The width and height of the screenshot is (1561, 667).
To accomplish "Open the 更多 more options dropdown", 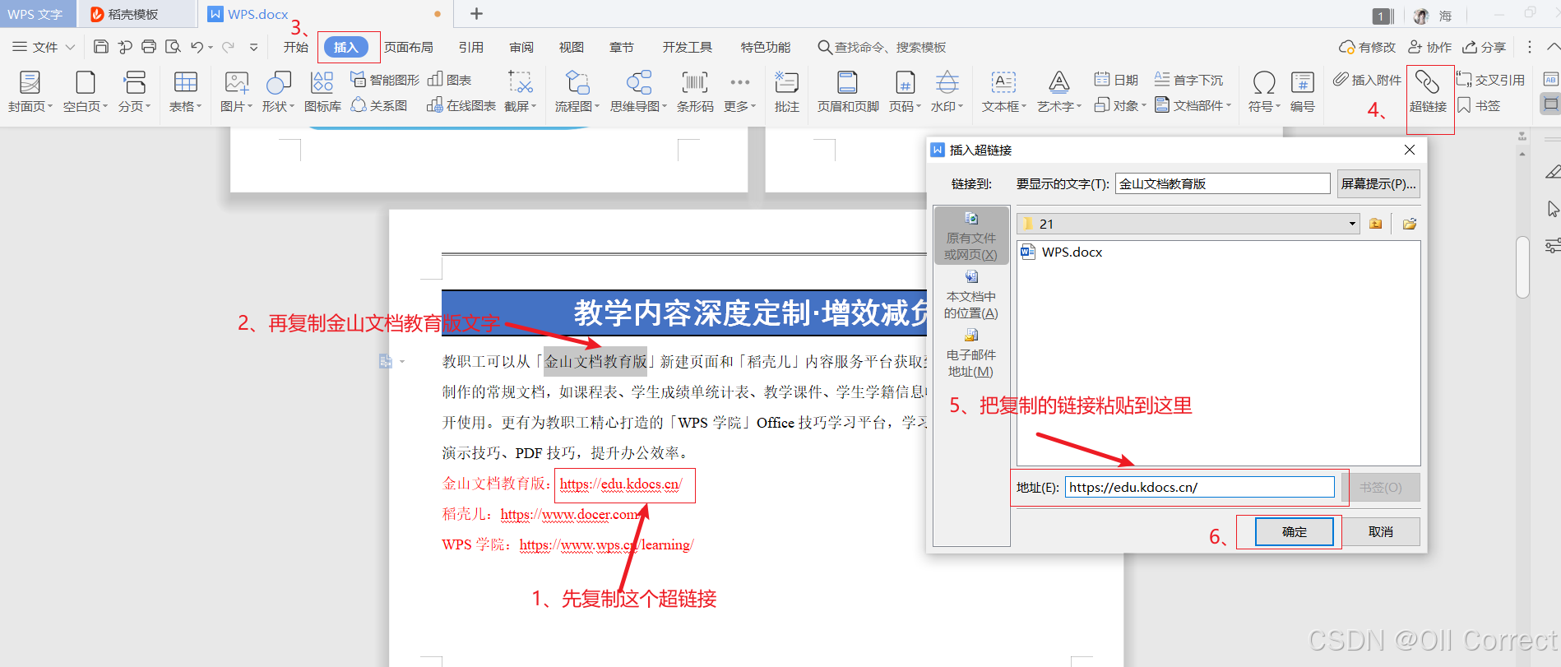I will (739, 91).
